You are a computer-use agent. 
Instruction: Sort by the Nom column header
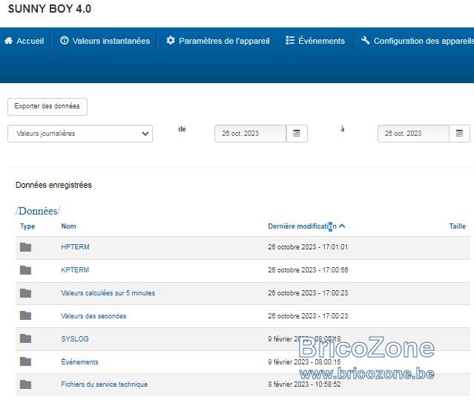point(69,226)
